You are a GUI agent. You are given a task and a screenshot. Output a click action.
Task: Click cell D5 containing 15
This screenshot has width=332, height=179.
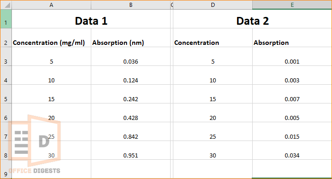pyautogui.click(x=213, y=94)
